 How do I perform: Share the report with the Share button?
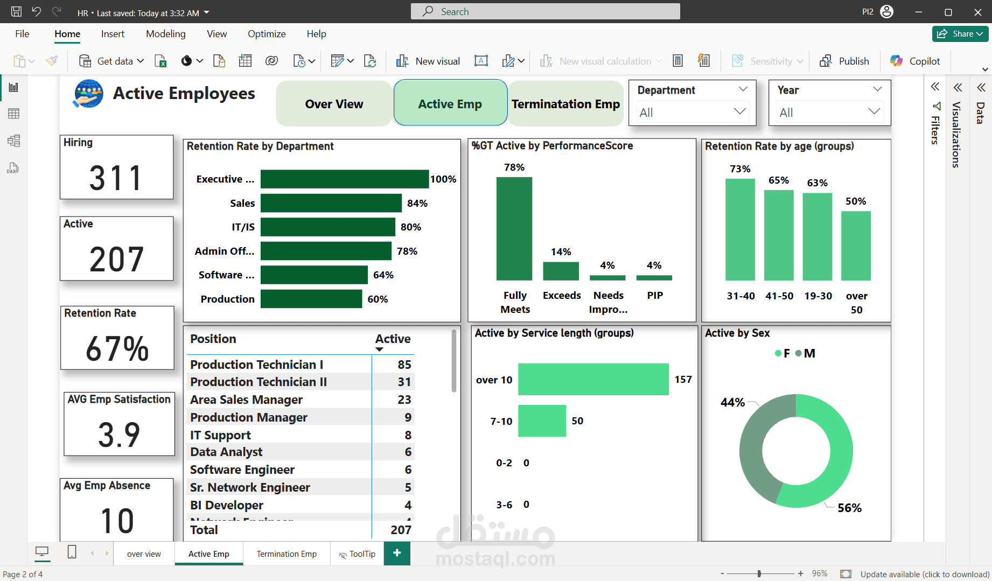point(960,33)
